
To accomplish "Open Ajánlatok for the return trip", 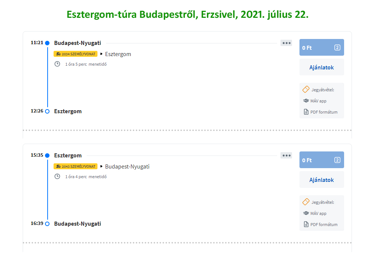I will pyautogui.click(x=321, y=180).
